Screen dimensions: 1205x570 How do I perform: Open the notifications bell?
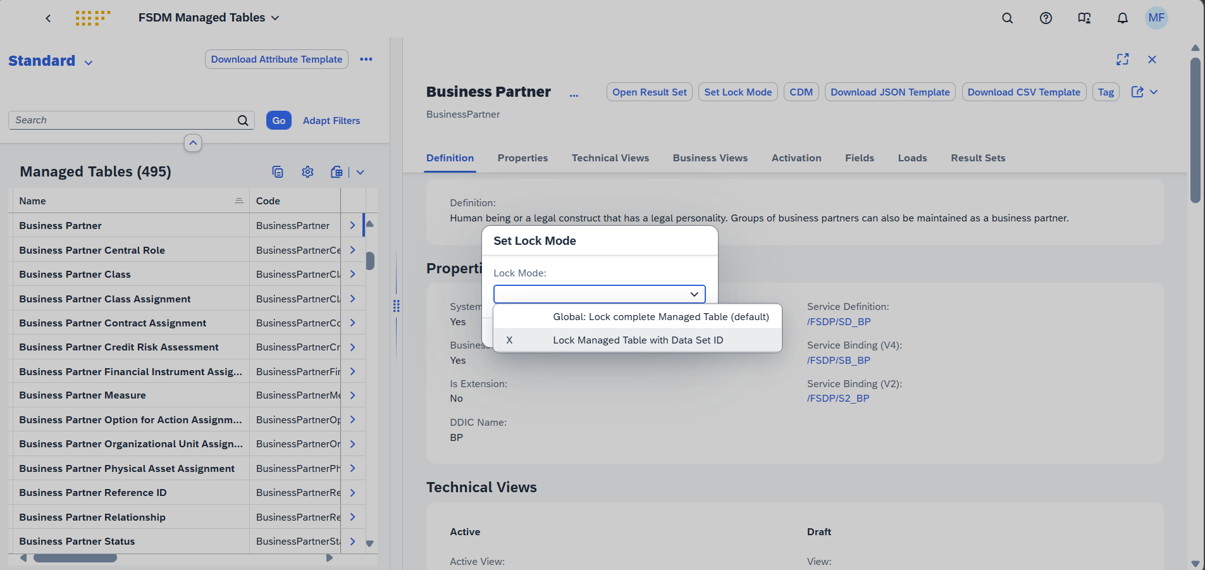[x=1122, y=18]
